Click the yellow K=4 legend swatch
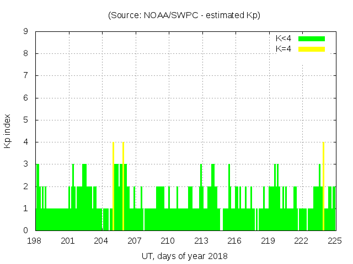The height and width of the screenshot is (264, 353). (x=312, y=49)
